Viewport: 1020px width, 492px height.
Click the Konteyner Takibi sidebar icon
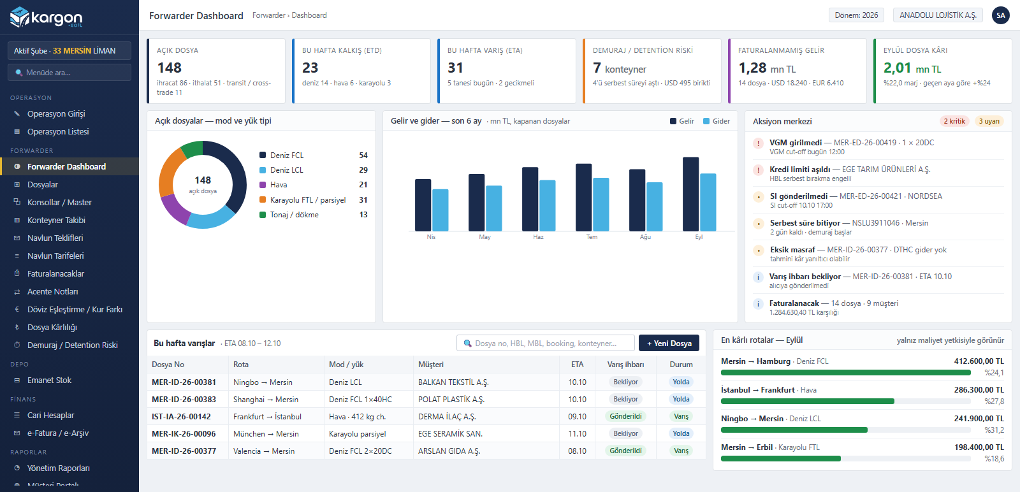pyautogui.click(x=17, y=221)
